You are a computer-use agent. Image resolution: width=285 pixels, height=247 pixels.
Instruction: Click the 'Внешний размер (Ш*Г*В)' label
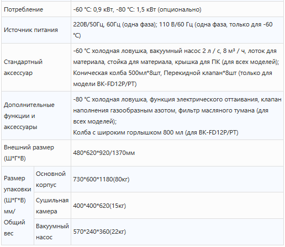click(x=29, y=153)
